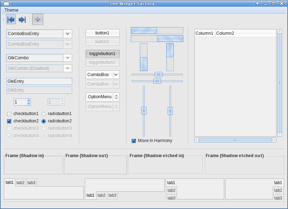Viewport: 288px width, 209px height.
Task: Click the up-arrow shade button in title bar
Action: [257, 4]
